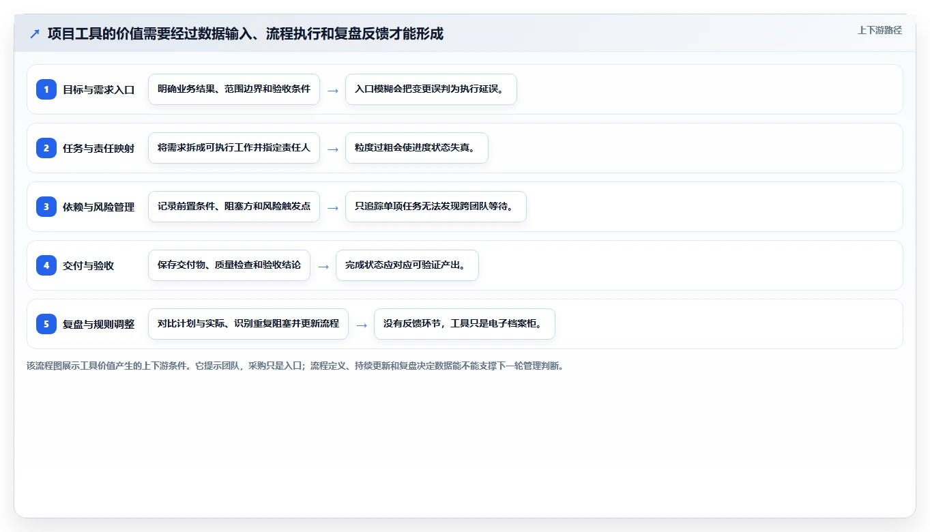930x532 pixels.
Task: Click the 复盘与规则调整 step label
Action: pyautogui.click(x=99, y=324)
